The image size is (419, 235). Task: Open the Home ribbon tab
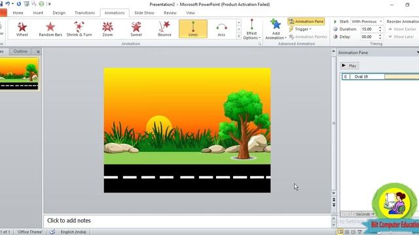coord(18,13)
